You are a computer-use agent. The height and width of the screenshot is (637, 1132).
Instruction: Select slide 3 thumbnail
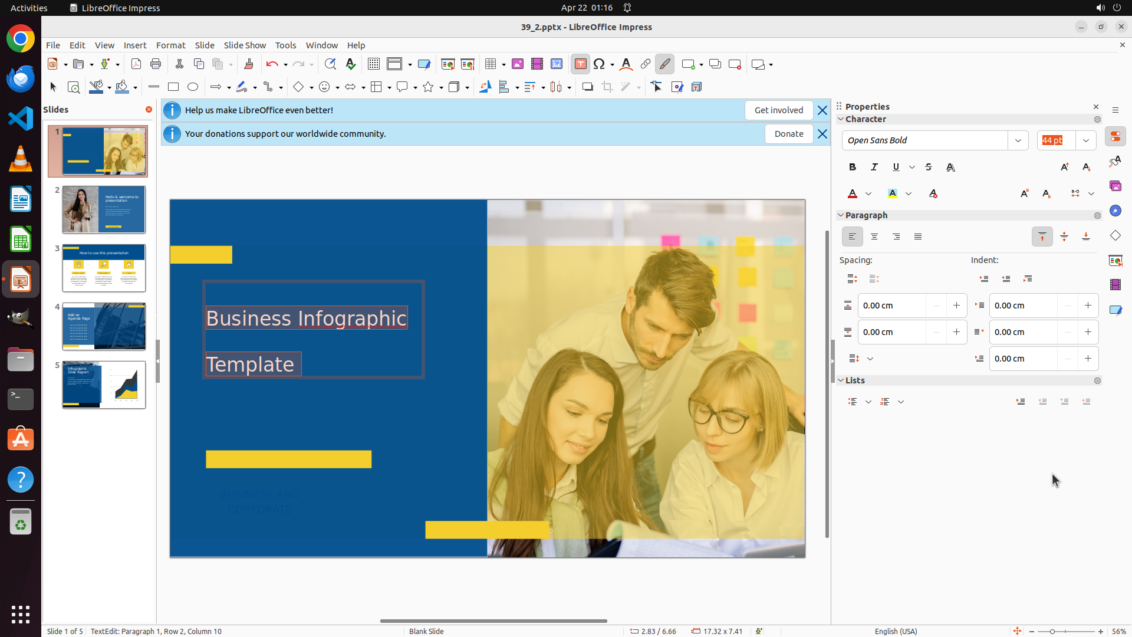[104, 268]
